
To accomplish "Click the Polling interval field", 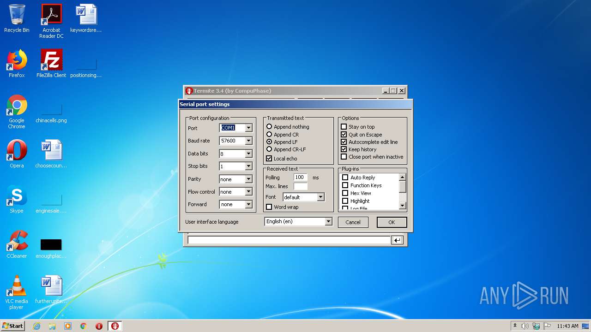I will (x=301, y=178).
